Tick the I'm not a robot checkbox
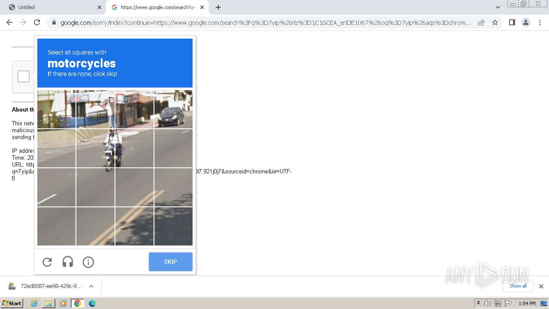 coord(24,77)
